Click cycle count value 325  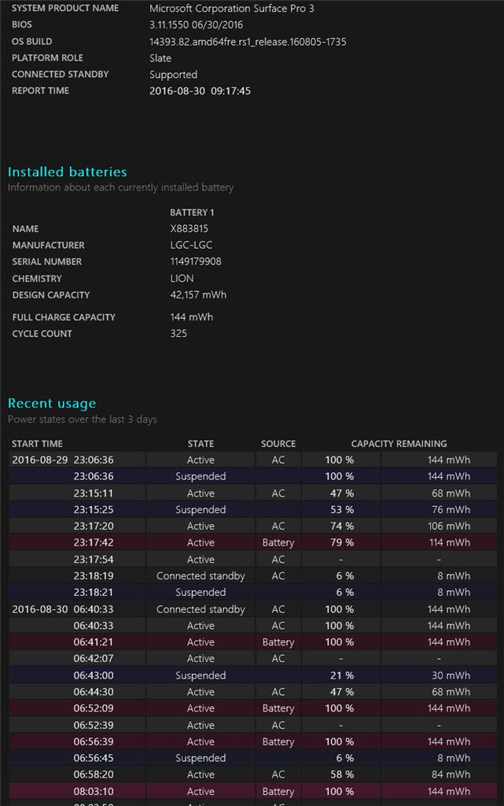coord(178,334)
